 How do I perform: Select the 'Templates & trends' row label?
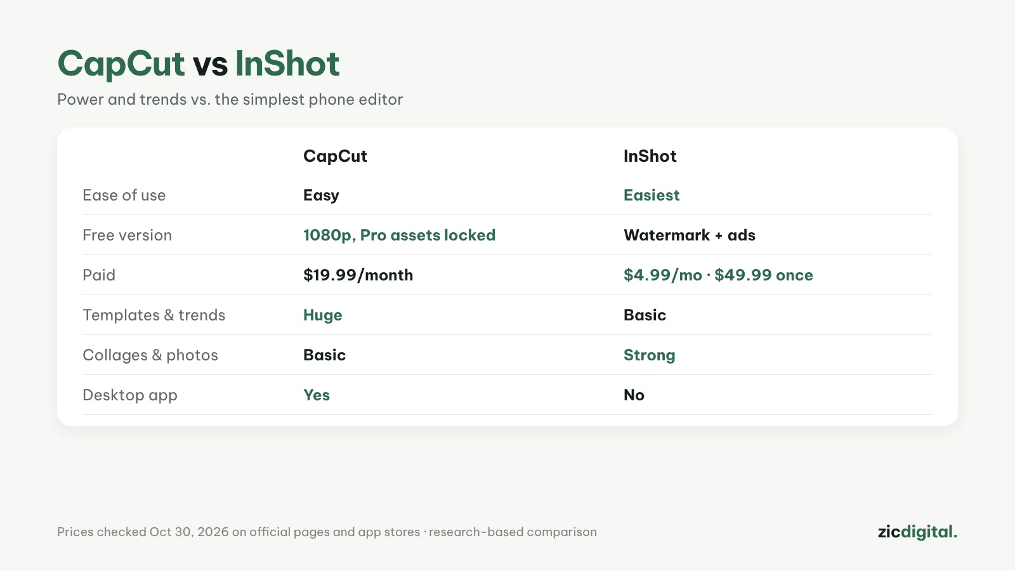[154, 315]
